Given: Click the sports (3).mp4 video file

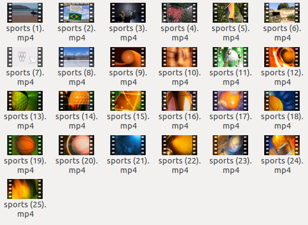Looking at the screenshot, I should (128, 13).
